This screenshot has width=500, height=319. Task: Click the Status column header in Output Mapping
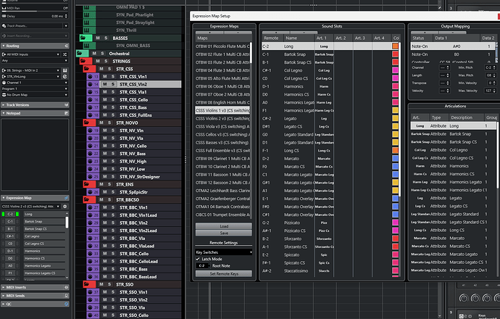click(422, 38)
